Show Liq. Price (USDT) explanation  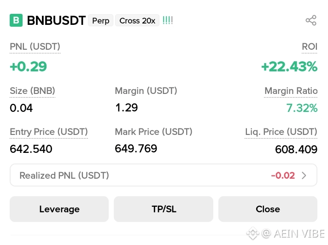pyautogui.click(x=281, y=132)
